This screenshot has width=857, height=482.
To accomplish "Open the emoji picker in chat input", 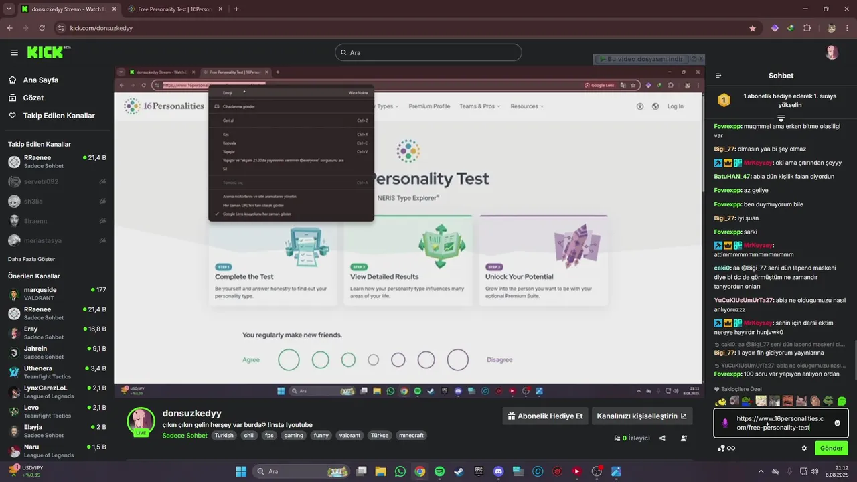I will tap(838, 423).
